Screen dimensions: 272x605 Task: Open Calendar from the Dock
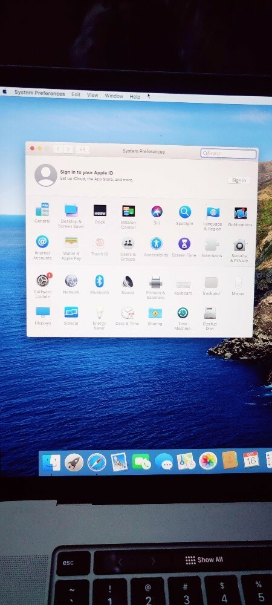point(251,460)
